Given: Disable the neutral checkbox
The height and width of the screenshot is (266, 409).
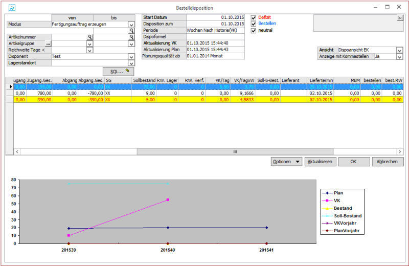Looking at the screenshot, I should pyautogui.click(x=254, y=31).
